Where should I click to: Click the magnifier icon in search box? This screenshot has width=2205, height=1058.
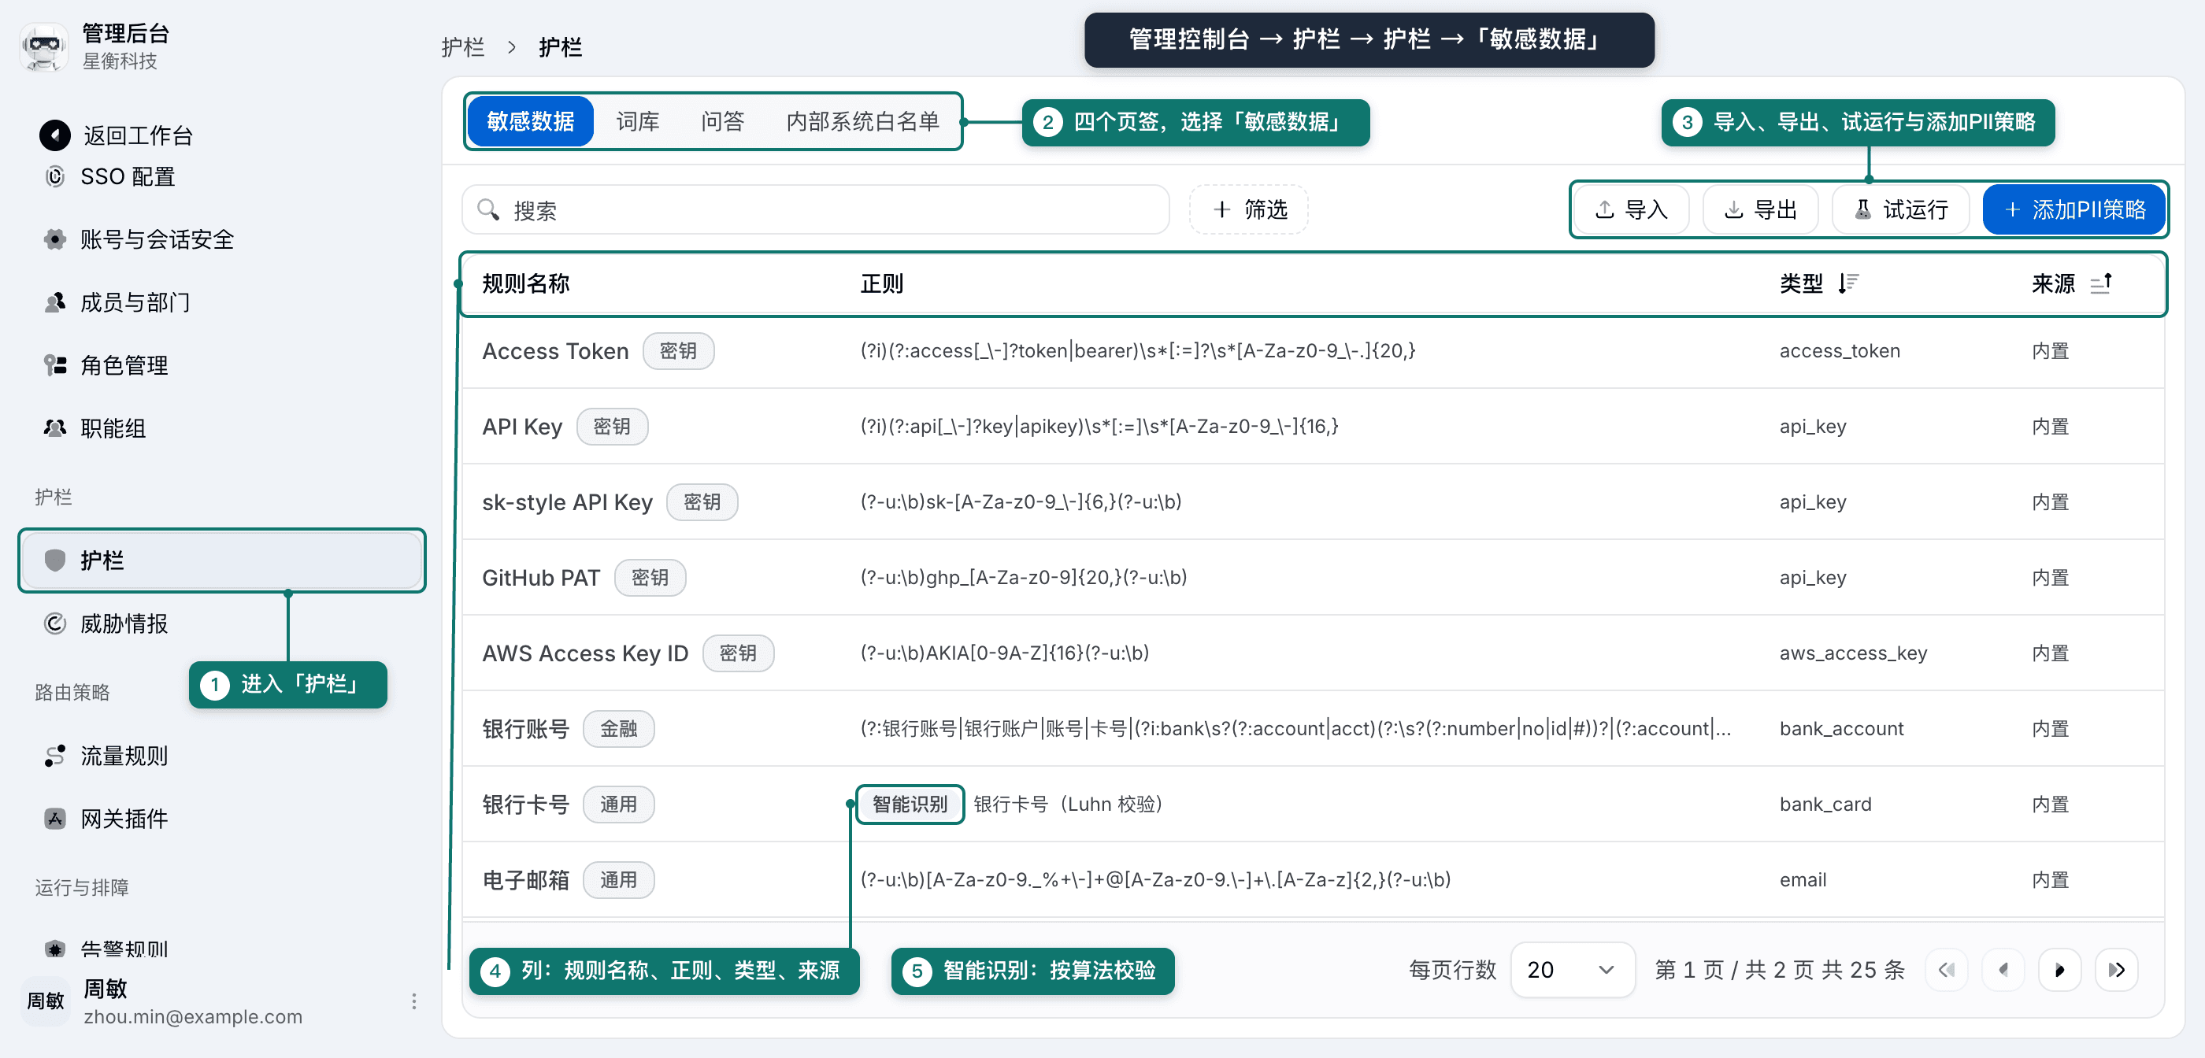click(488, 209)
